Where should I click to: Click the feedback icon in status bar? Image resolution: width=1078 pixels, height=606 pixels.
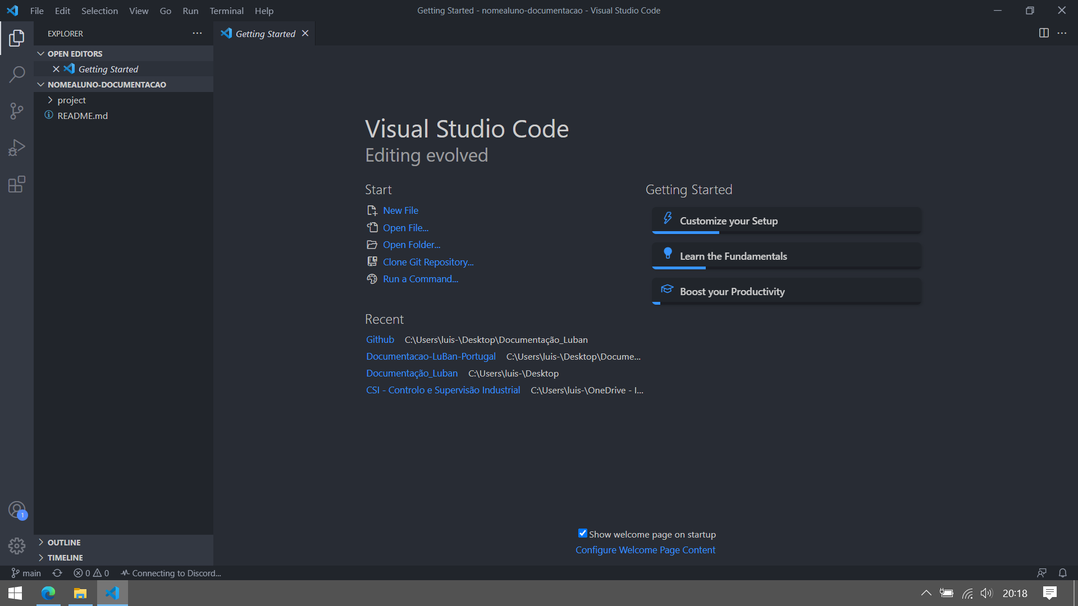tap(1042, 573)
